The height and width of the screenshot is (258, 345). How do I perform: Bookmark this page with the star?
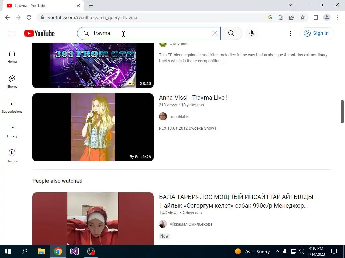(x=303, y=17)
